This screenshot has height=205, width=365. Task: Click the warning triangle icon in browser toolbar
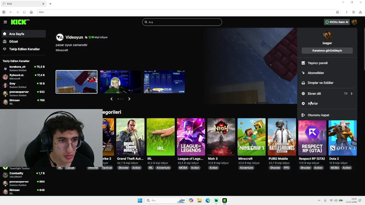360,12
